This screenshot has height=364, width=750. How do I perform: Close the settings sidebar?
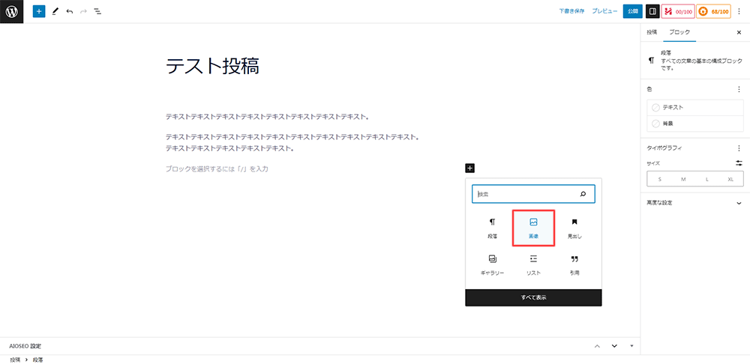tap(739, 32)
